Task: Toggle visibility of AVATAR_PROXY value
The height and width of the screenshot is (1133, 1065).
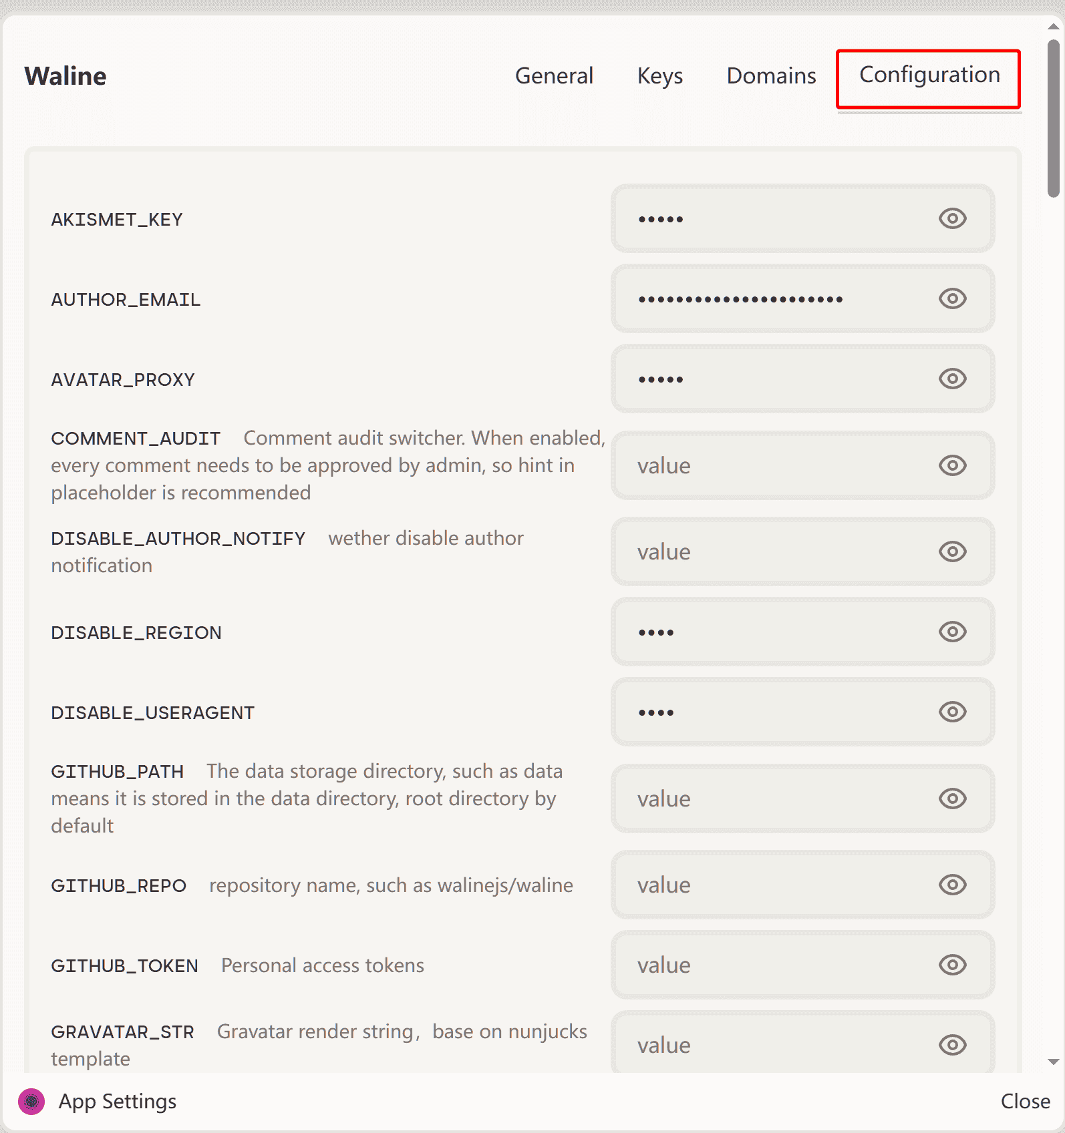Action: click(952, 379)
